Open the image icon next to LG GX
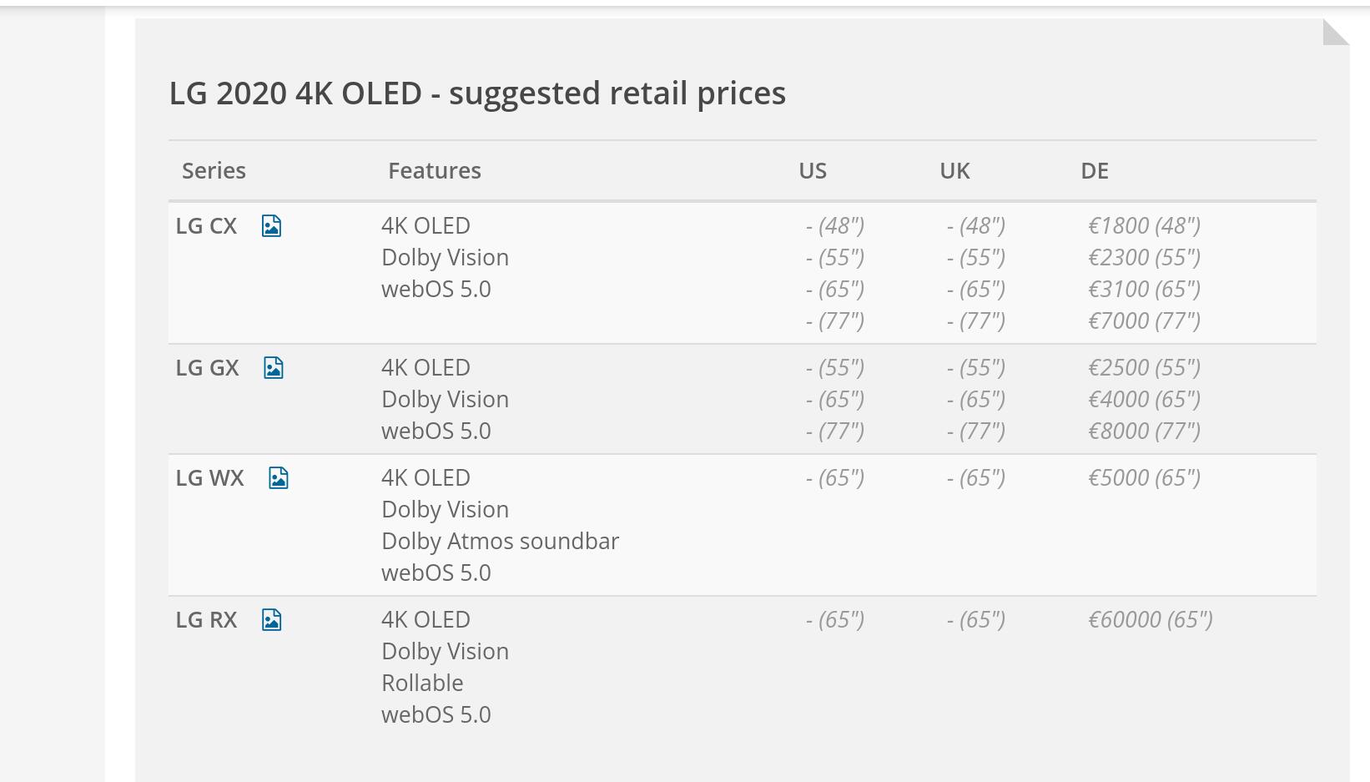The height and width of the screenshot is (782, 1370). 274,368
